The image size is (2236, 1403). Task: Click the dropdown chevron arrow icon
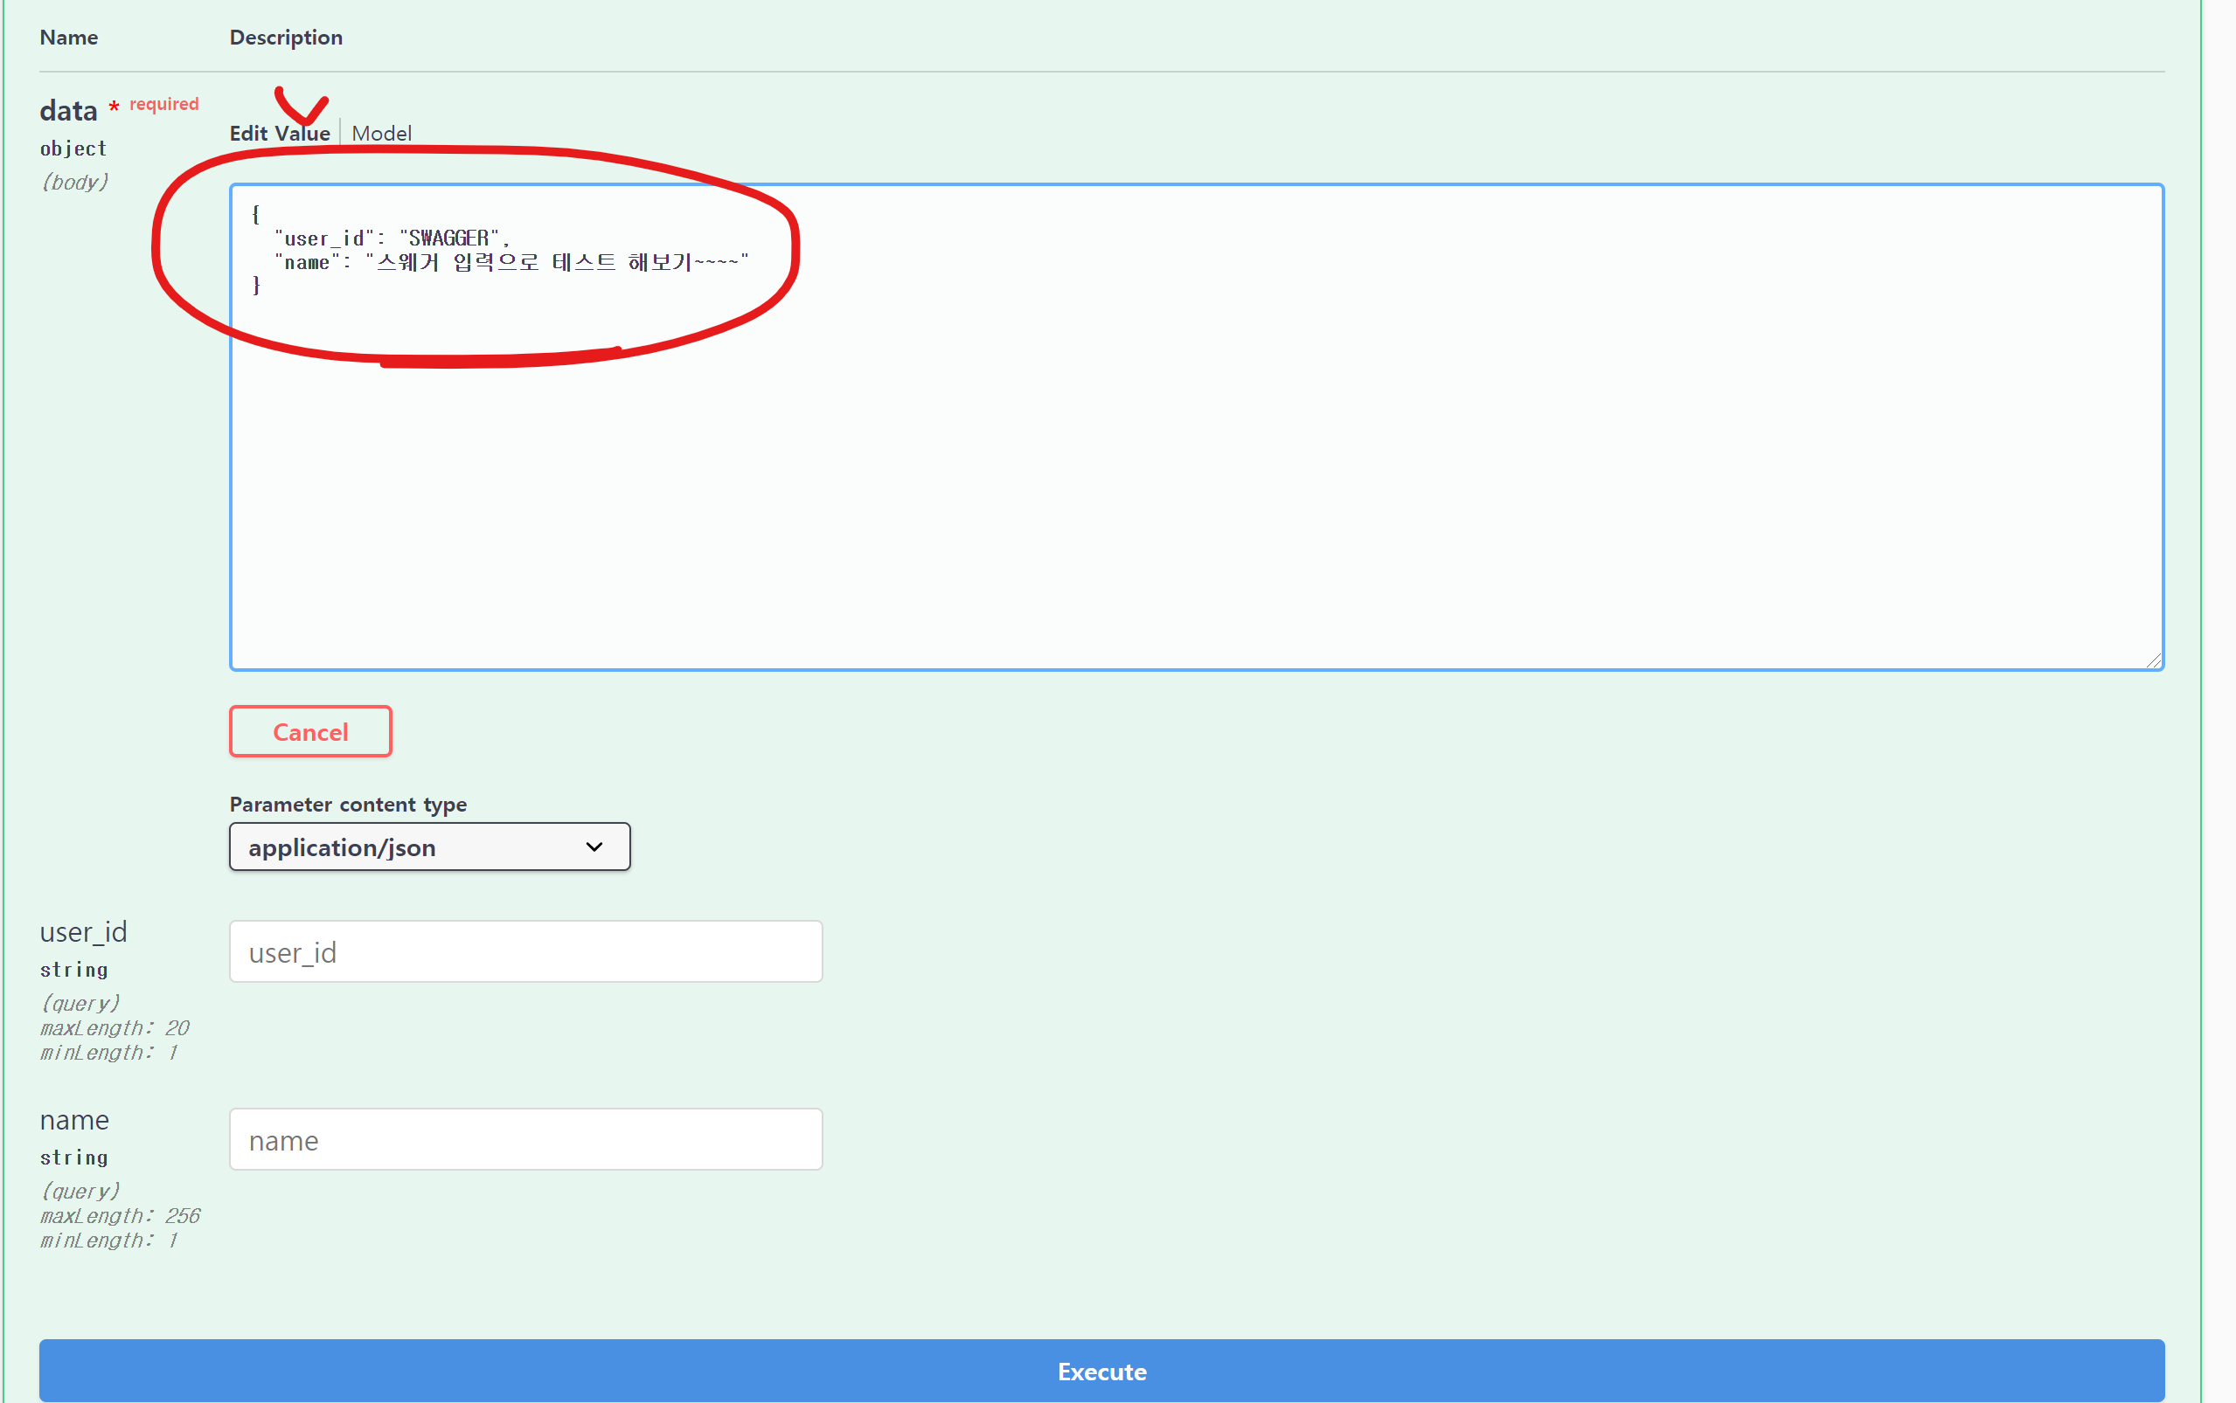click(594, 847)
